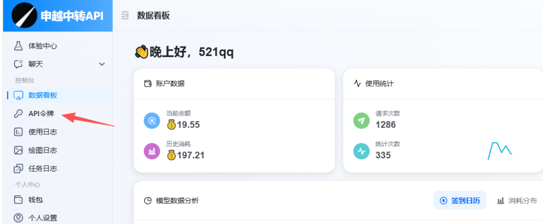Click the 体验中心 flask icon
543x224 pixels.
[19, 46]
